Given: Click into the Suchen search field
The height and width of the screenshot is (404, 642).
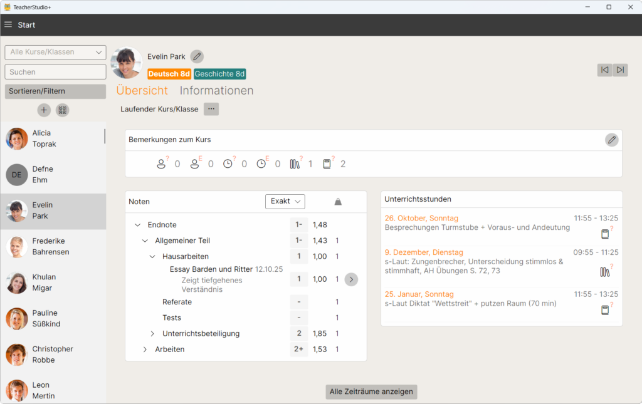Looking at the screenshot, I should click(55, 72).
